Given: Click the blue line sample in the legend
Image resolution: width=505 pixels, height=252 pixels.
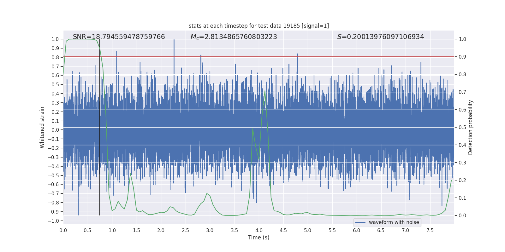Looking at the screenshot, I should (x=360, y=222).
